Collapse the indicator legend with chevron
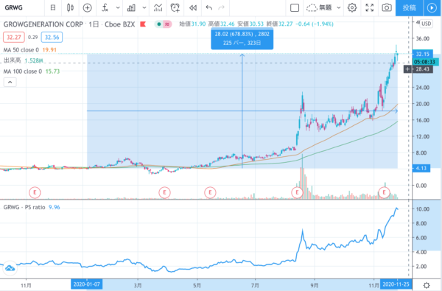 point(10,82)
